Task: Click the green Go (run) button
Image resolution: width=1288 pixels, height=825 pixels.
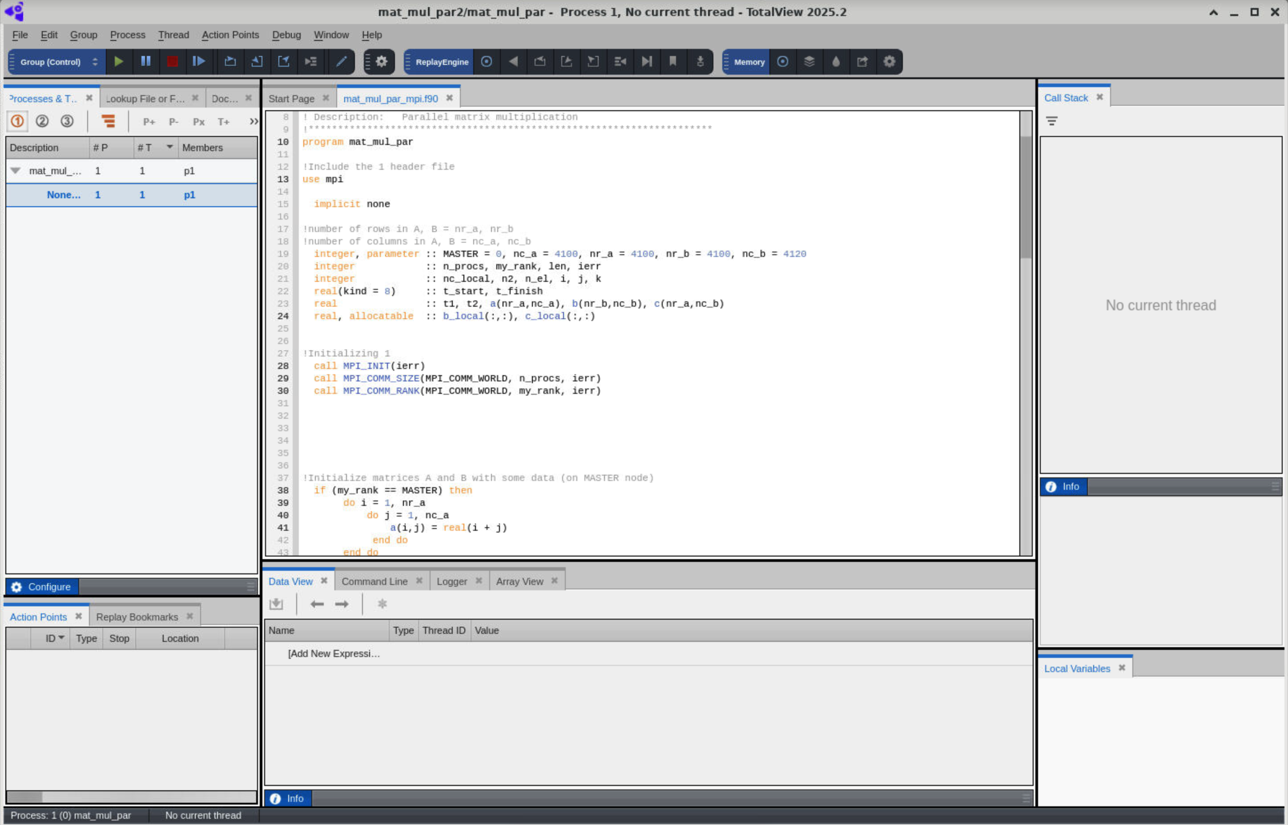Action: pyautogui.click(x=118, y=62)
